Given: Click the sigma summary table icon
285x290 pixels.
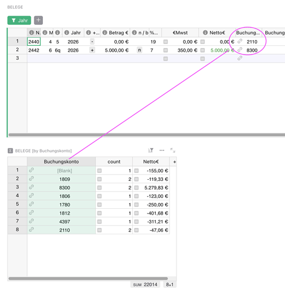Looking at the screenshot, I should click(x=10, y=151).
